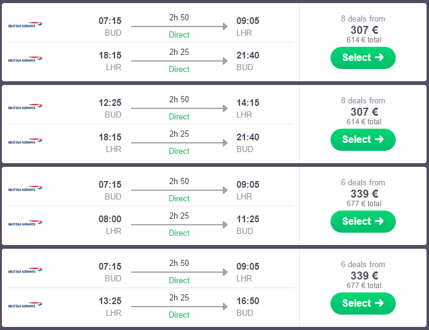Click the Direct label under the 12:25 flight
Viewport: 429px width, 330px height.
(x=179, y=116)
